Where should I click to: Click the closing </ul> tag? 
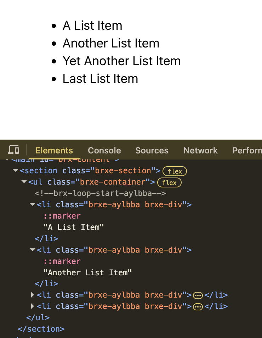coord(38,318)
